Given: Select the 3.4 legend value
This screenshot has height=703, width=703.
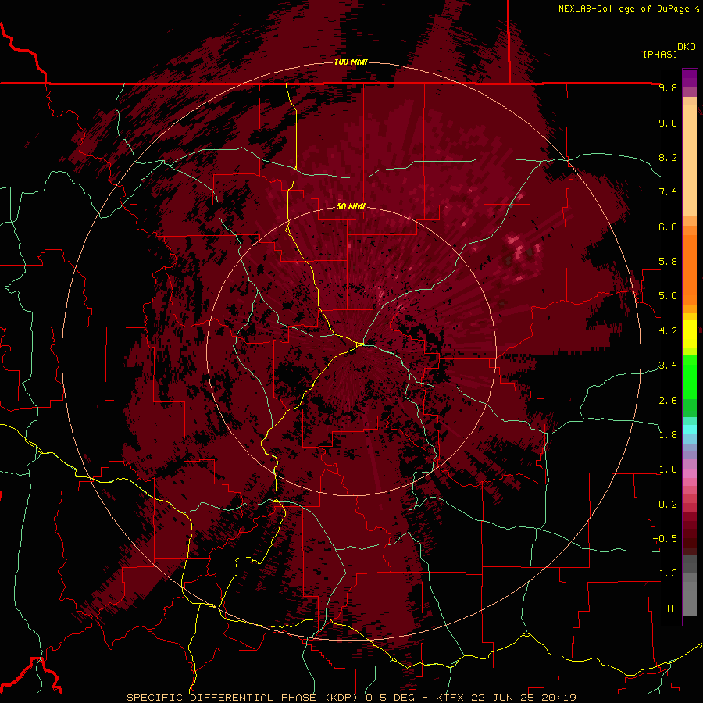Looking at the screenshot, I should [668, 366].
